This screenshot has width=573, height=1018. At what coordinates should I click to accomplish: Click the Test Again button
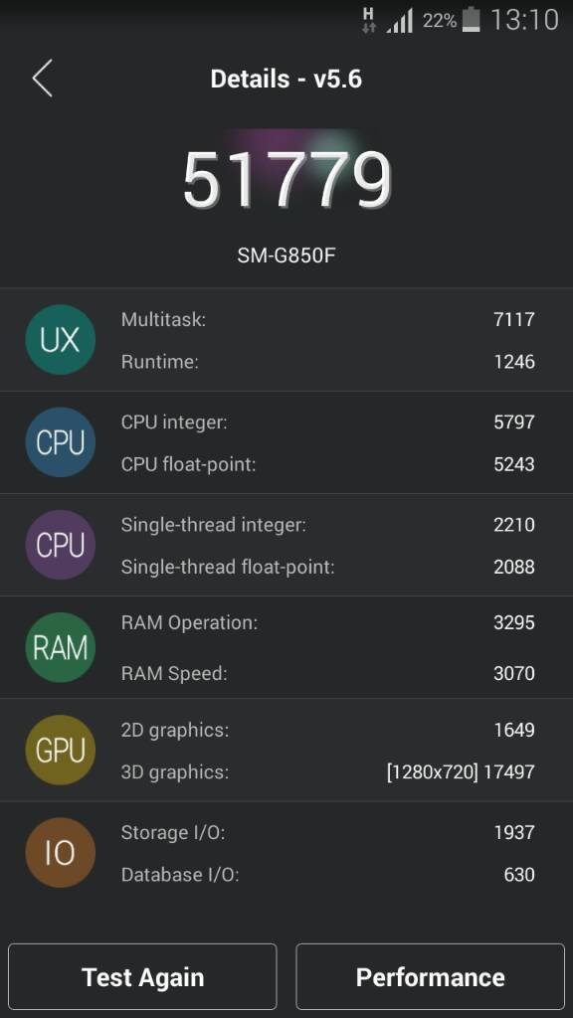(143, 976)
